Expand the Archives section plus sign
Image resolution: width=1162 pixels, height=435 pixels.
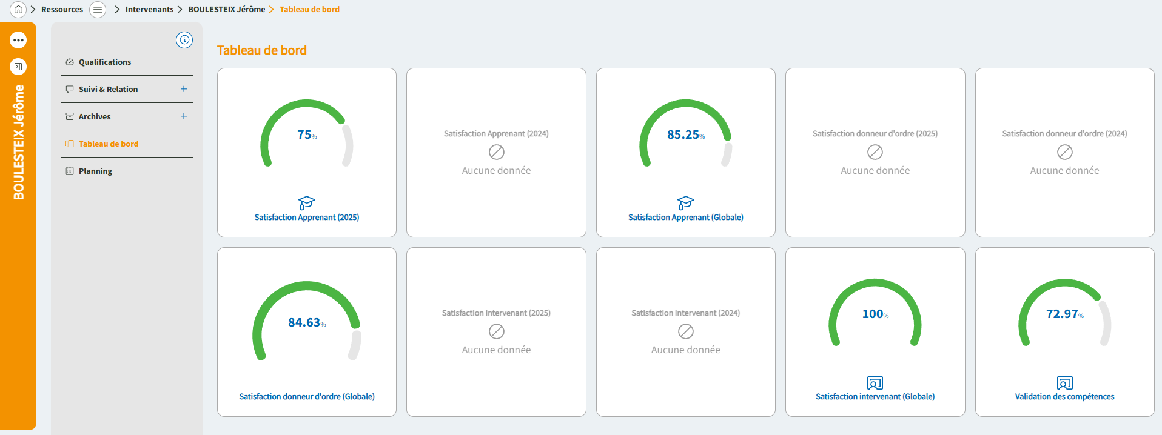coord(184,116)
